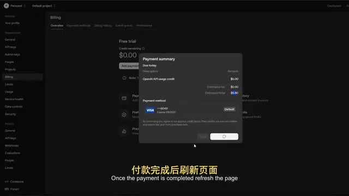This screenshot has width=349, height=196.
Task: Open General under Organization section
Action: (10, 40)
